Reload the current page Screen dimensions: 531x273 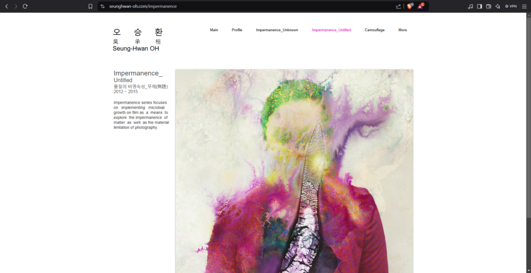tap(25, 6)
